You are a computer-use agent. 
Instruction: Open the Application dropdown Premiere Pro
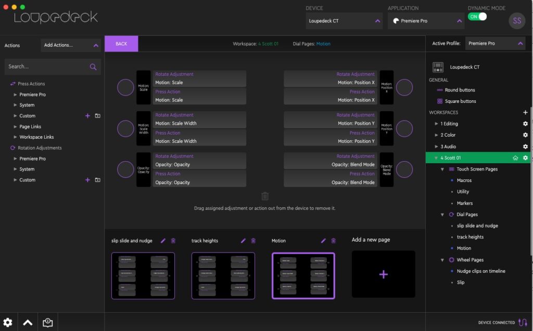[x=426, y=21]
